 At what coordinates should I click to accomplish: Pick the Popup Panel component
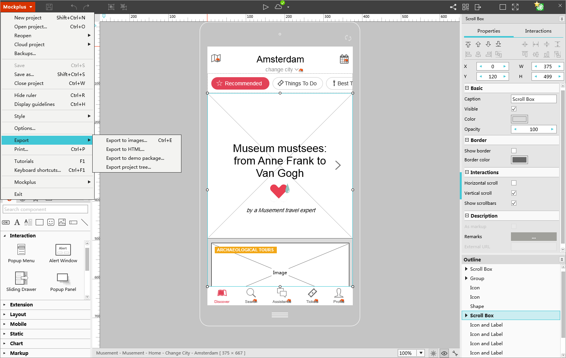click(63, 282)
